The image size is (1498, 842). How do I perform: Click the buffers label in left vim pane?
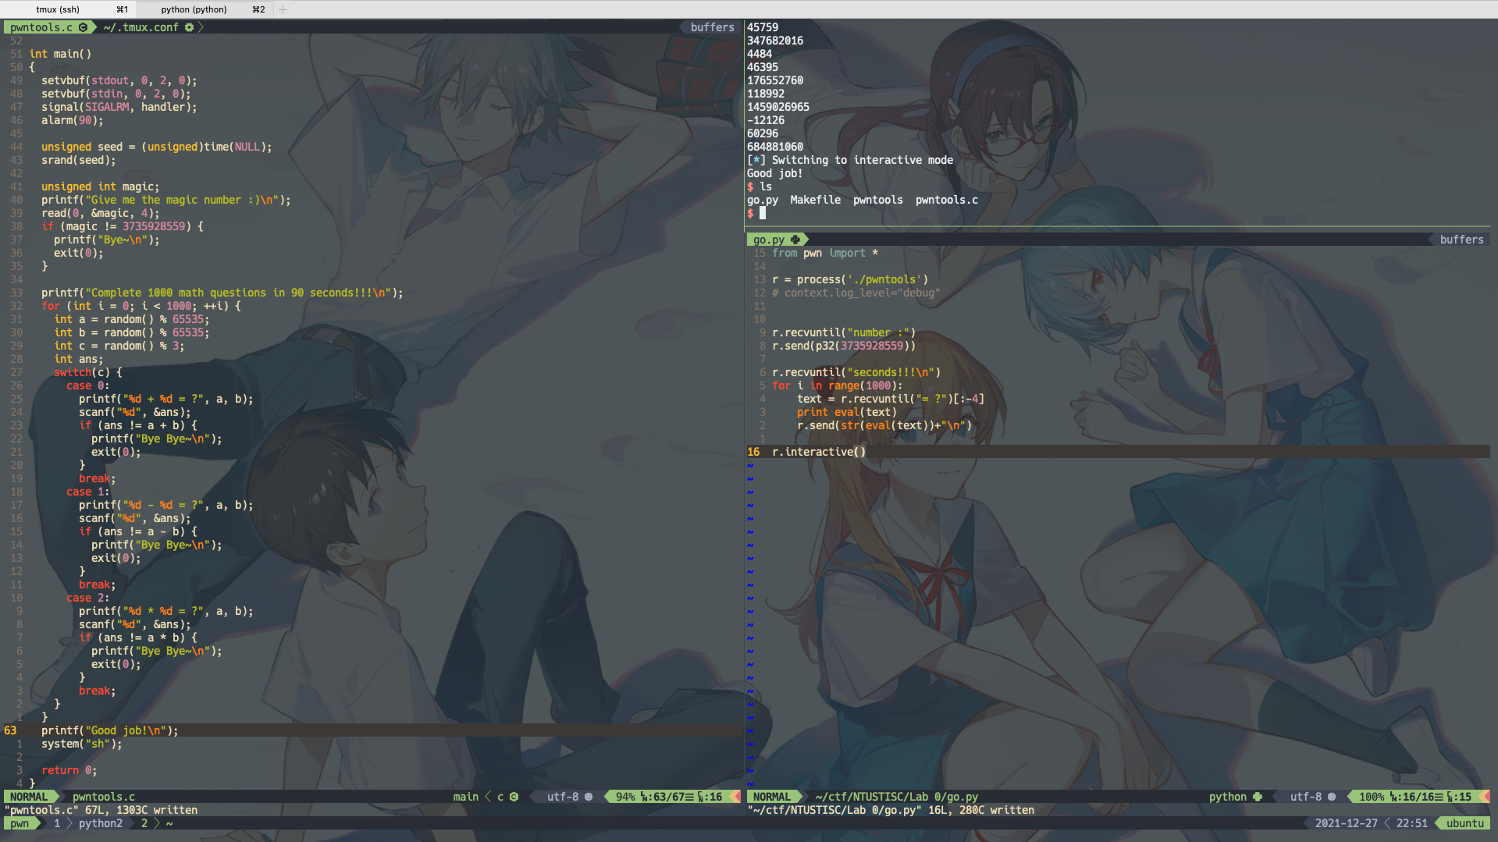[x=712, y=27]
